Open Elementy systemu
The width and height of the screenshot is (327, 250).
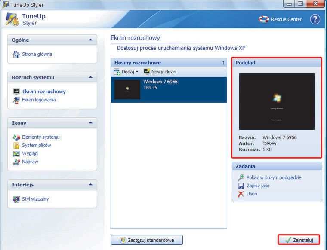point(41,137)
